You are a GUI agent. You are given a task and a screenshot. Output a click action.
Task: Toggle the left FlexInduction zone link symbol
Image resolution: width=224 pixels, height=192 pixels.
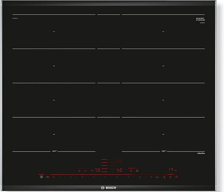pyautogui.click(x=54, y=151)
